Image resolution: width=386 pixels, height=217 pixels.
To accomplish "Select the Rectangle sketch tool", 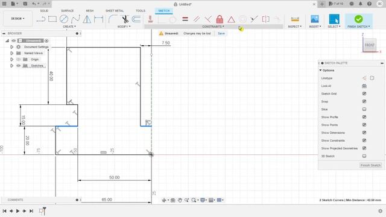I will 52,19.
